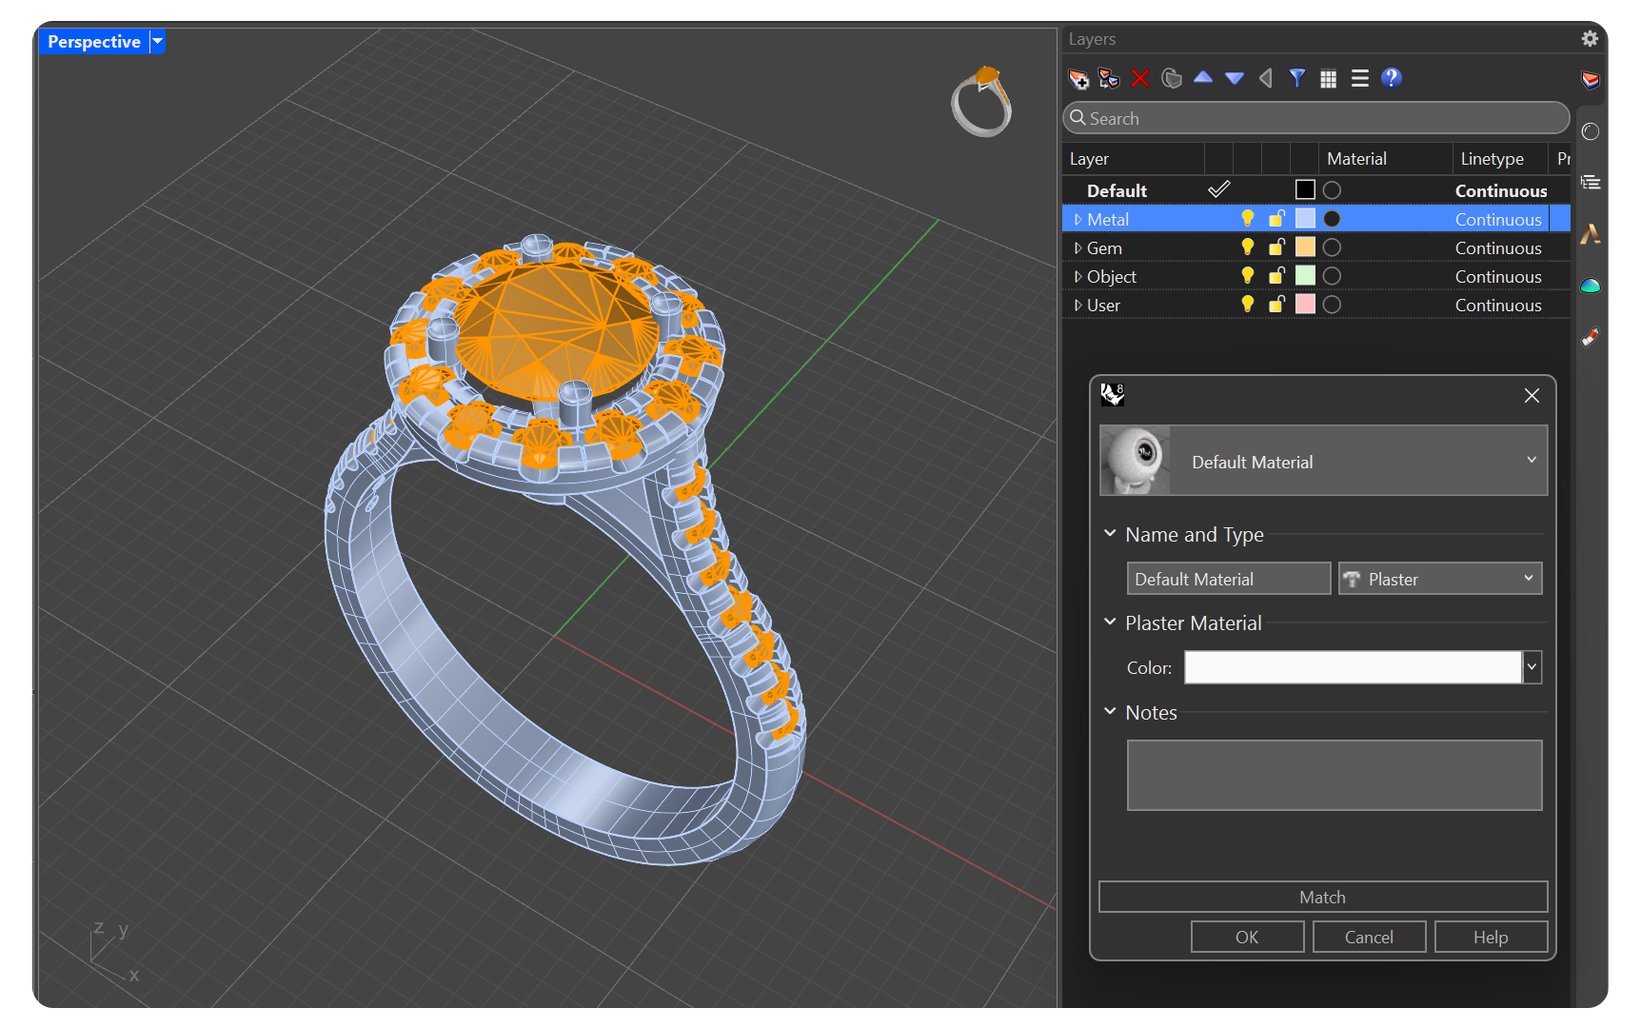
Task: Click the New Sublayer icon
Action: pyautogui.click(x=1109, y=78)
